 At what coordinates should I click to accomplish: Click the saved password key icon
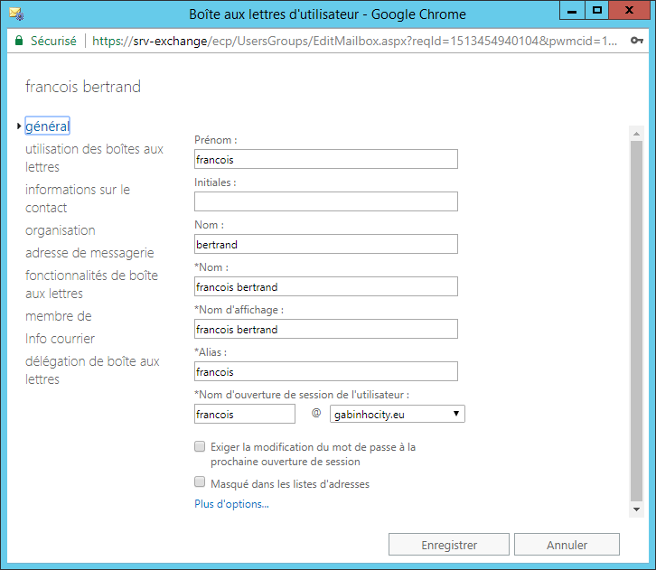click(x=636, y=41)
